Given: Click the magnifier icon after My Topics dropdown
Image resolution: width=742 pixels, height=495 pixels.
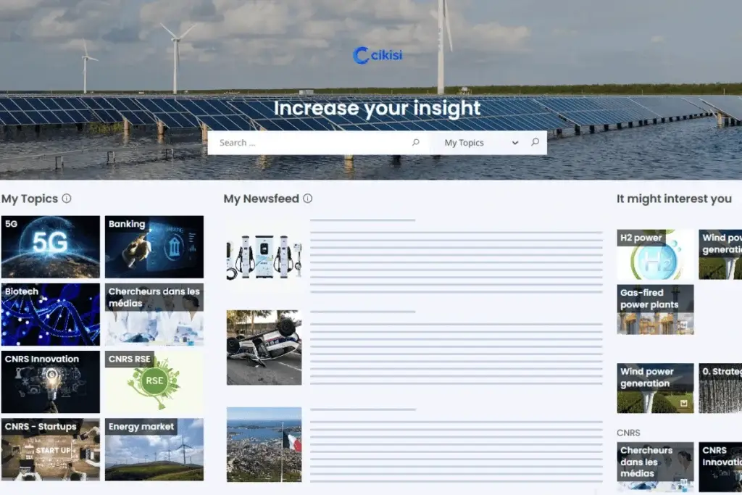Looking at the screenshot, I should [x=535, y=143].
